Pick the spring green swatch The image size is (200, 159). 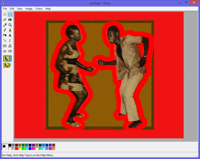click(40, 149)
